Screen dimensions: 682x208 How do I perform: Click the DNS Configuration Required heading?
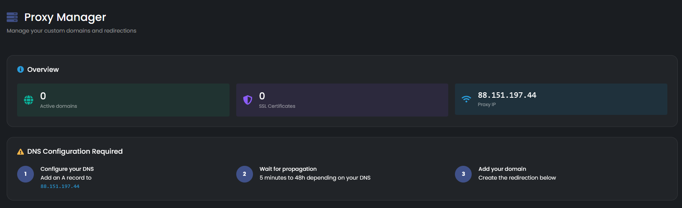[x=75, y=151]
